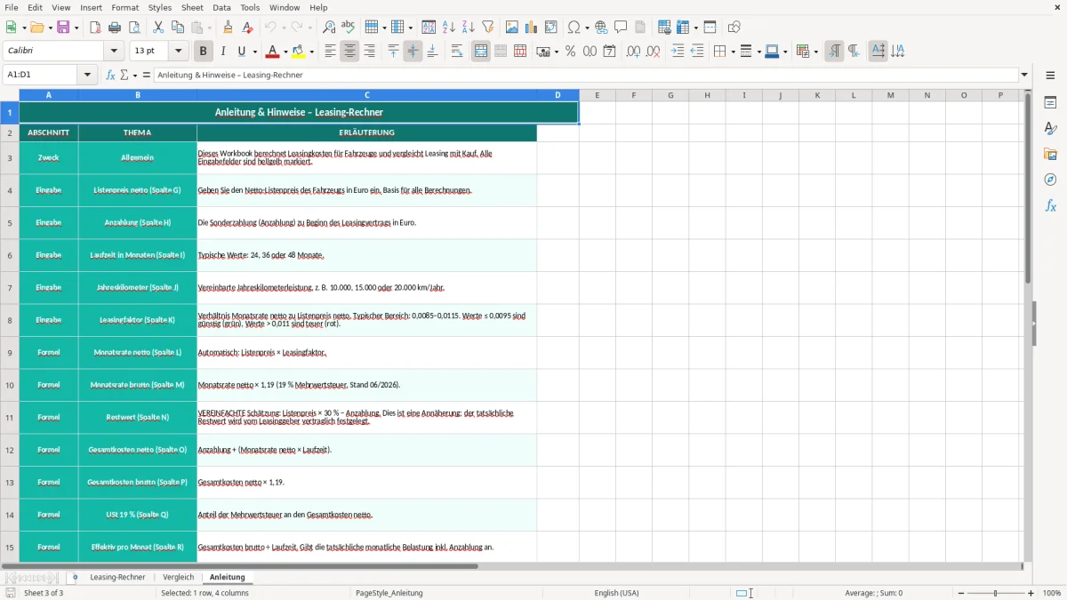Open the Format menu
Image resolution: width=1067 pixels, height=600 pixels.
(124, 7)
